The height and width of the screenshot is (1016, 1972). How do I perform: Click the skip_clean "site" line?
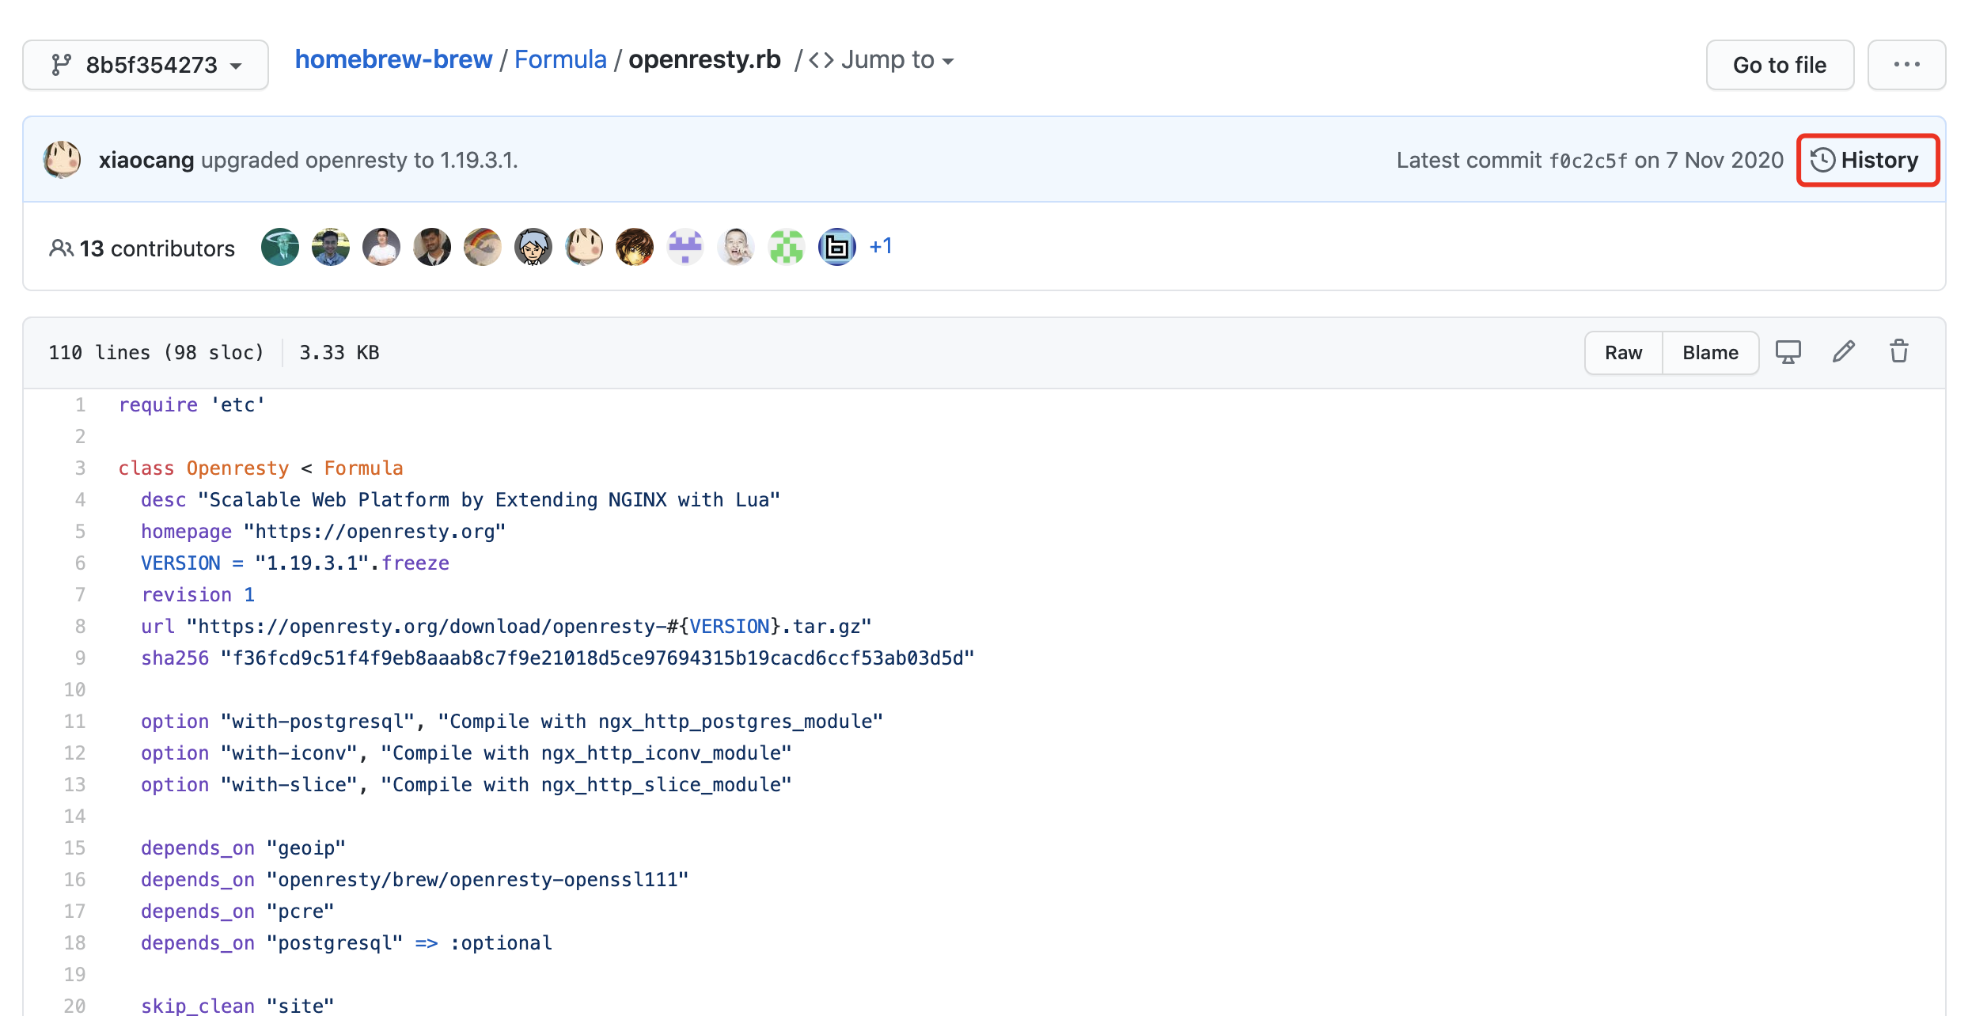[237, 1006]
